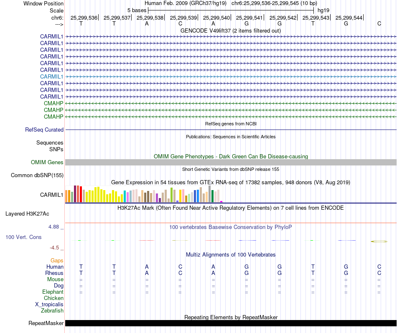This screenshot has height=333, width=397.
Task: Click the orange 'Gaps' row label
Action: [x=57, y=261]
